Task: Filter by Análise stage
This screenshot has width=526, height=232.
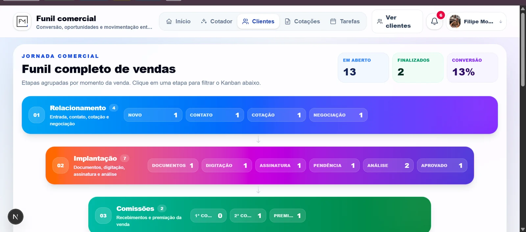Action: [x=388, y=166]
